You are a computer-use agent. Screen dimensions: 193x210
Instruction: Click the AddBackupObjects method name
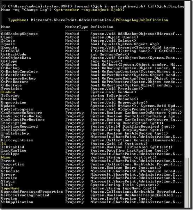coord(19,34)
